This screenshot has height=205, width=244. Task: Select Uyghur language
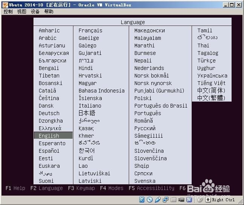pyautogui.click(x=206, y=68)
